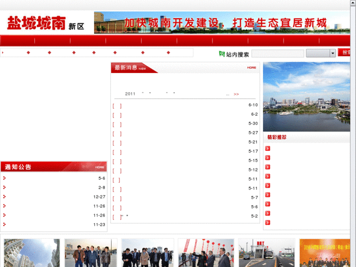The height and width of the screenshot is (267, 356).
Task: Click the 5-30 date in the news list
Action: pyautogui.click(x=253, y=123)
